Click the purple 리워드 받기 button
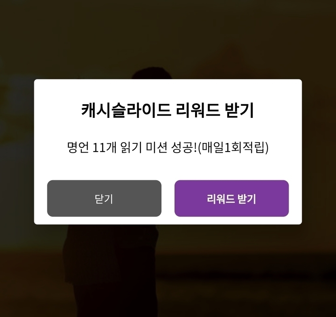This screenshot has height=317, width=336. pos(232,198)
